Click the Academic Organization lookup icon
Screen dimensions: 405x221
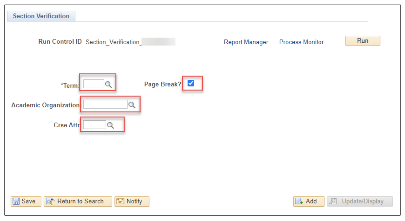(x=132, y=105)
